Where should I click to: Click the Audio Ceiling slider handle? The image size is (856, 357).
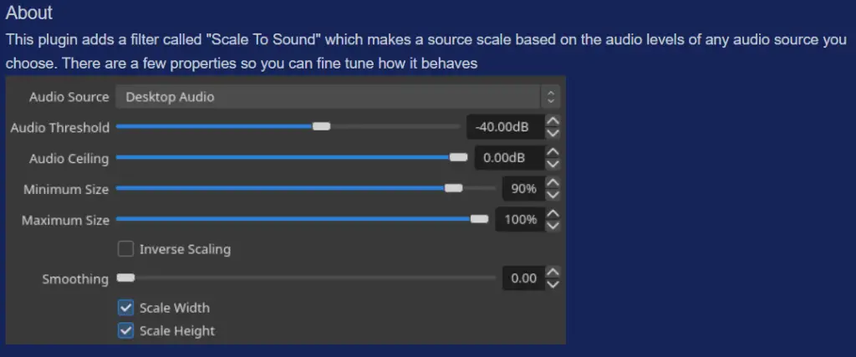pyautogui.click(x=459, y=157)
